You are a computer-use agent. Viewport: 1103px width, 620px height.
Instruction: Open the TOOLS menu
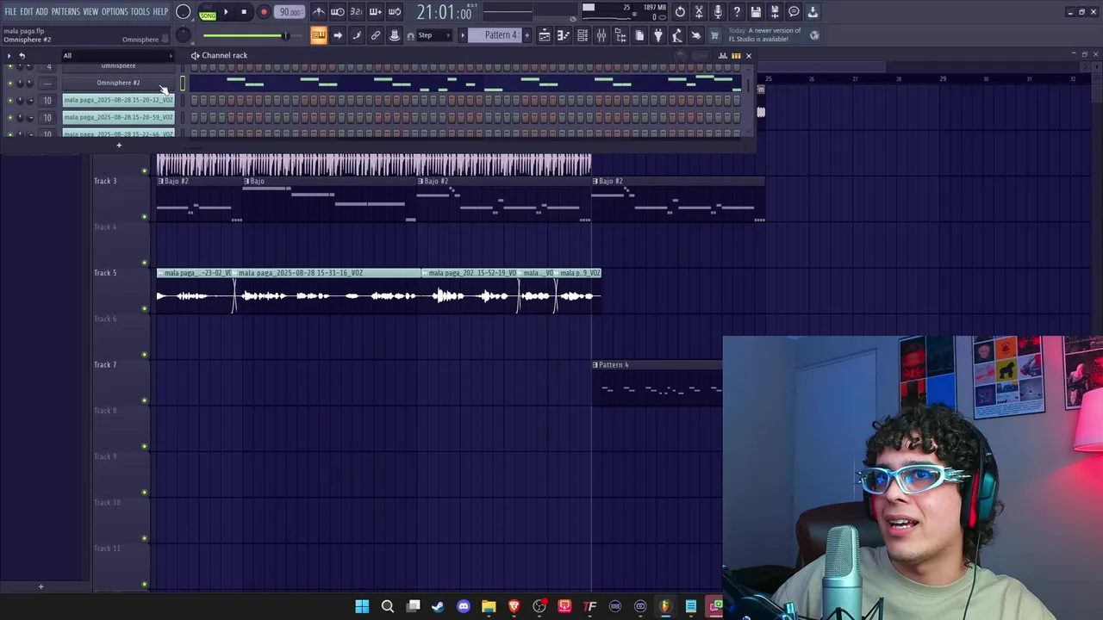coord(140,12)
